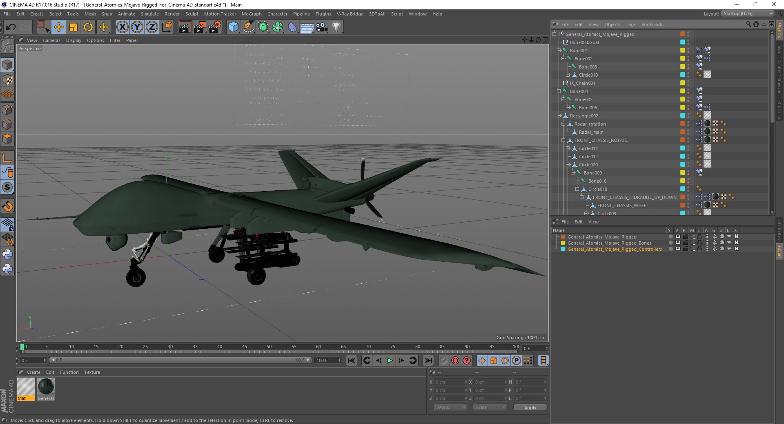The image size is (784, 424).
Task: Go to start of timeline
Action: 351,360
